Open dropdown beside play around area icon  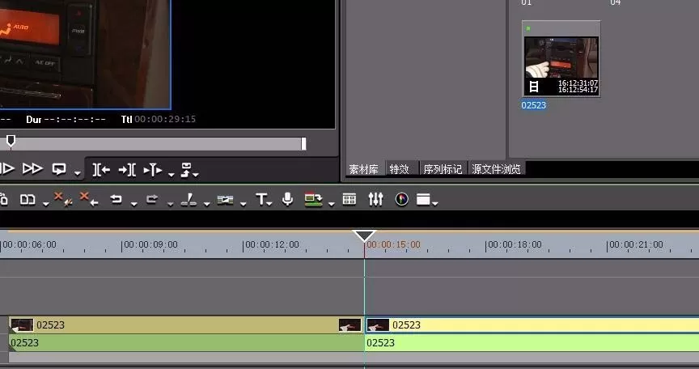[172, 174]
